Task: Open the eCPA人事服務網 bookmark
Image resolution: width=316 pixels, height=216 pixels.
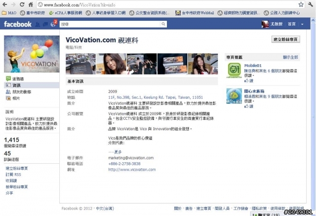Action: pyautogui.click(x=66, y=13)
